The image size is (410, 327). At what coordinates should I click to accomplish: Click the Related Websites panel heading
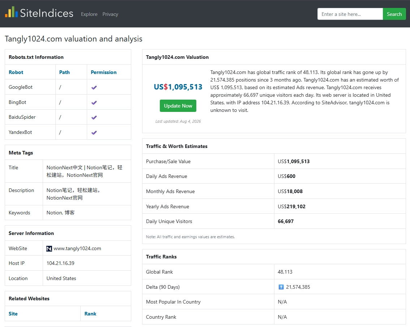[x=29, y=298]
